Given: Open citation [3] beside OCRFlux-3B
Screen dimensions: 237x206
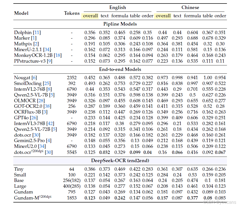Looking at the screenshot, I should [x=45, y=112].
